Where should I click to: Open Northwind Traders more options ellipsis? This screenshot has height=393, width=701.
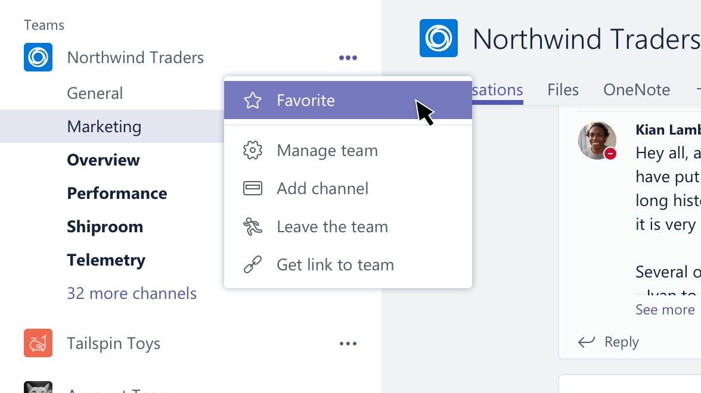point(348,58)
